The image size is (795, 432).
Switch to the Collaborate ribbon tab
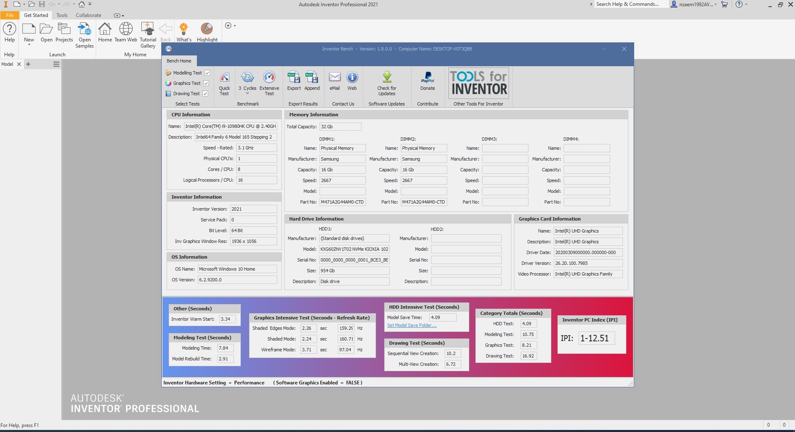pos(88,15)
